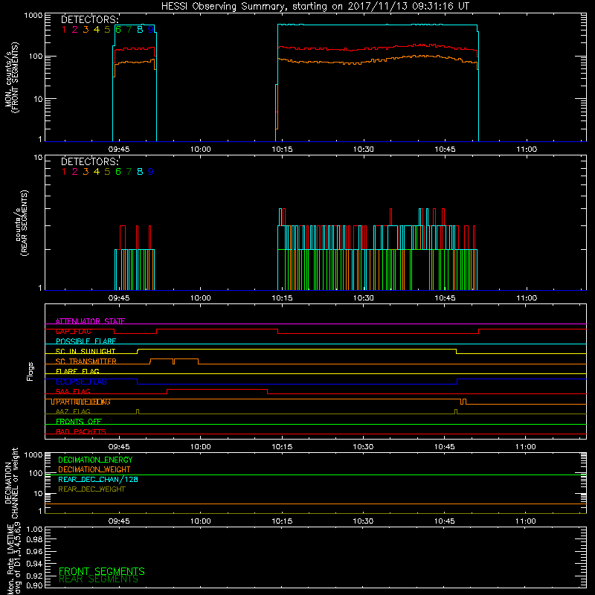This screenshot has width=595, height=595.
Task: Click the DECIMATION_WEIGHT legend label
Action: [94, 469]
